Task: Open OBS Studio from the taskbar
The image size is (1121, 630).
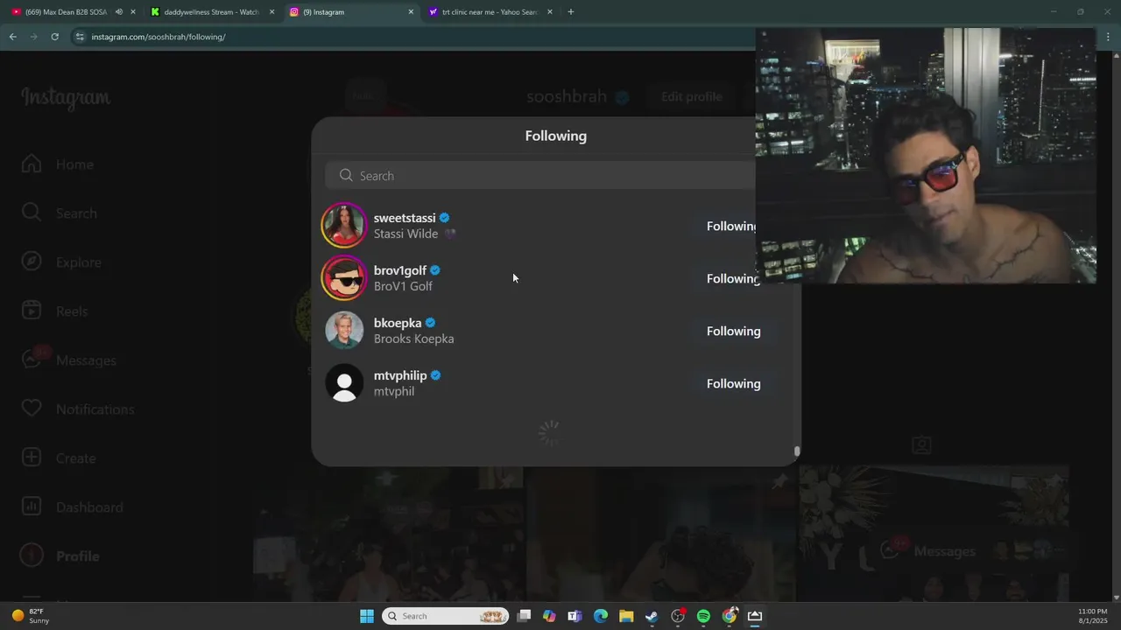Action: (678, 616)
